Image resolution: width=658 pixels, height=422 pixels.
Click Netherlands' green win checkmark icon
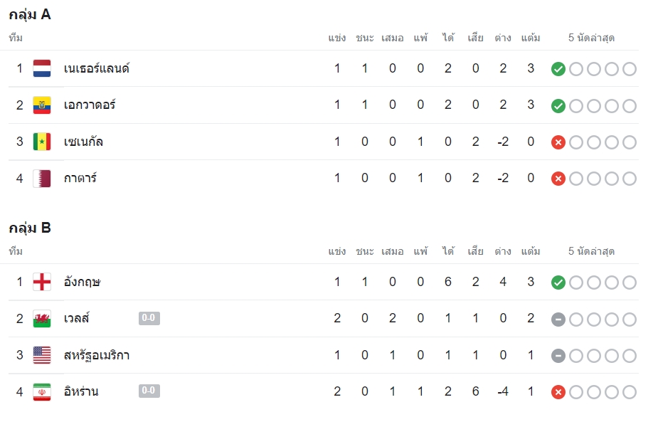pyautogui.click(x=558, y=69)
